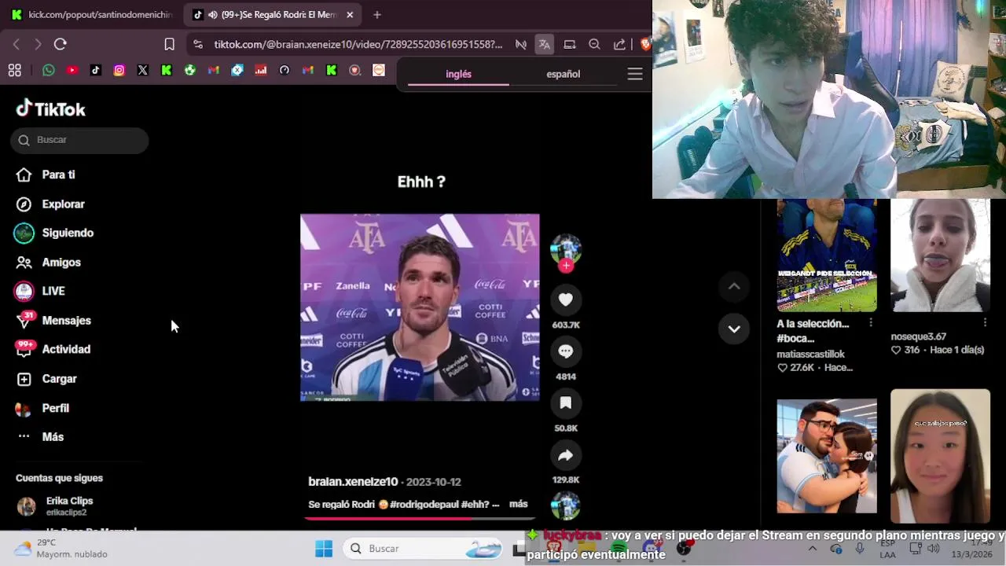Open braian.xeneize10 username link

(353, 482)
